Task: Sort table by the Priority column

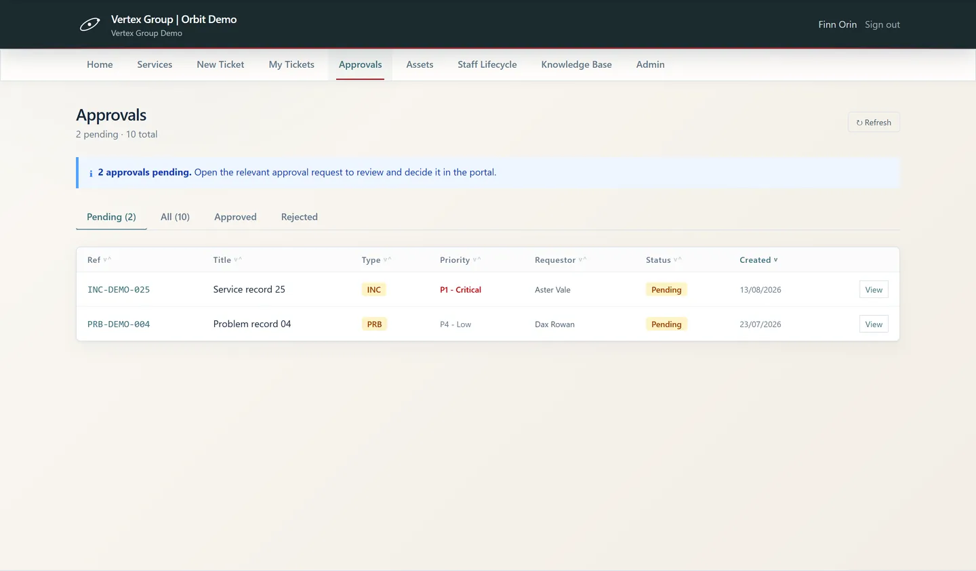Action: pos(460,260)
